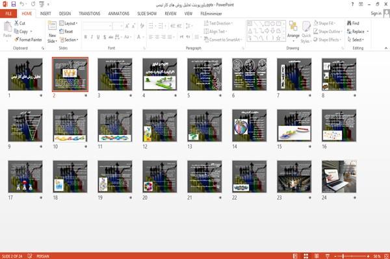Open Align Text dropdown

(215, 31)
